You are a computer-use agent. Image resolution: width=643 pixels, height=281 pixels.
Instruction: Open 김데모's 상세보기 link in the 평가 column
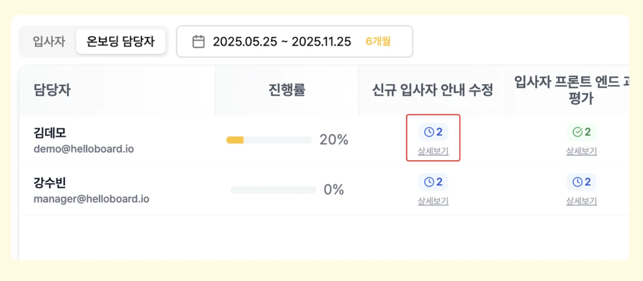click(x=581, y=151)
